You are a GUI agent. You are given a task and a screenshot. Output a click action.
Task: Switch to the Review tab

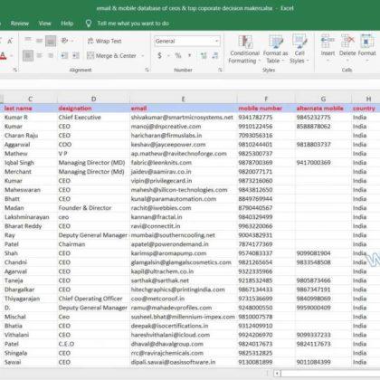click(20, 24)
